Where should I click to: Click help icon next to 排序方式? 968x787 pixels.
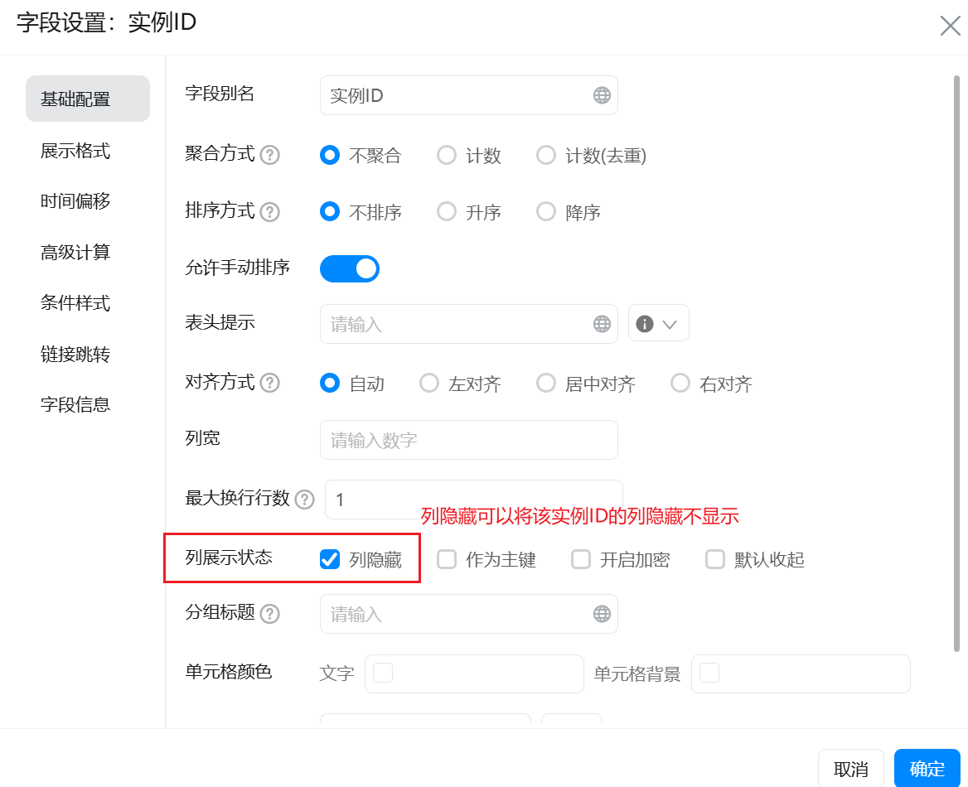click(269, 212)
